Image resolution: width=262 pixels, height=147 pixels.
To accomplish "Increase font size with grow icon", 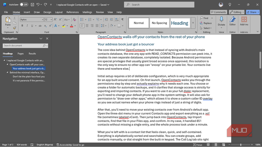I will pyautogui.click(x=55, y=20).
